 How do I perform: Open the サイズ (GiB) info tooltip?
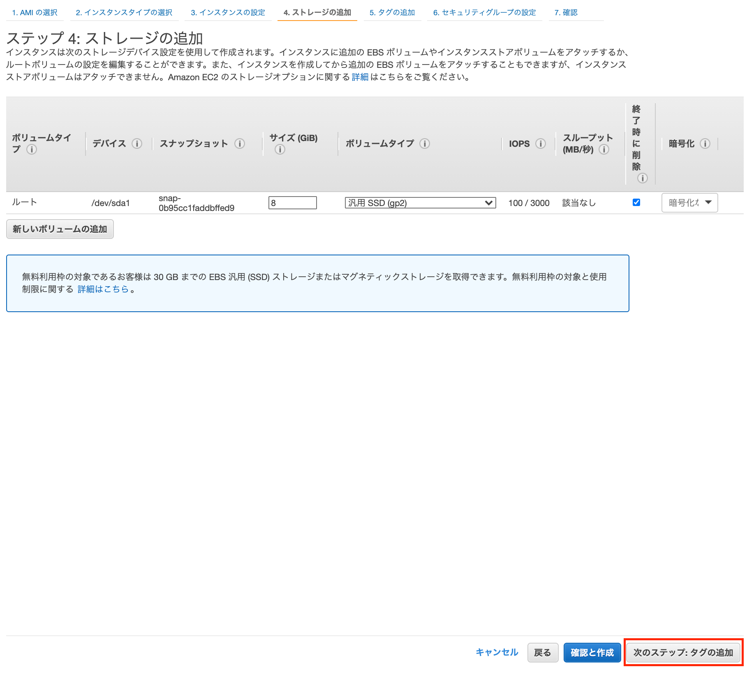[280, 150]
